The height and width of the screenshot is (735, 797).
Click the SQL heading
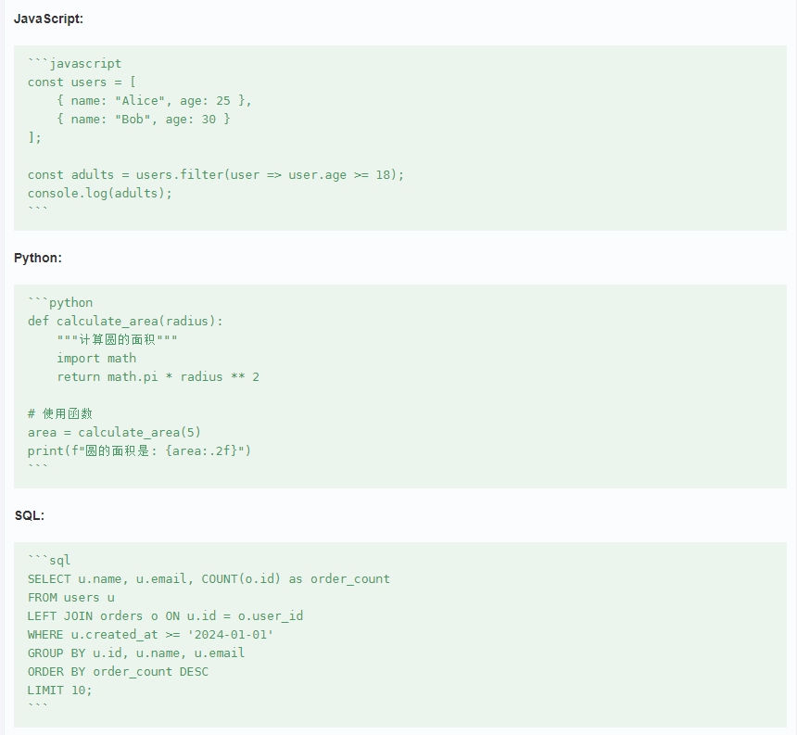pos(30,515)
